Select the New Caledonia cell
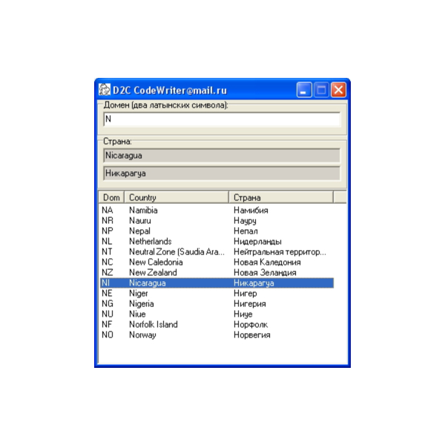The image size is (445, 445). (156, 262)
